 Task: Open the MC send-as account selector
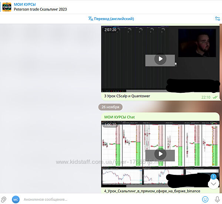pos(16,200)
